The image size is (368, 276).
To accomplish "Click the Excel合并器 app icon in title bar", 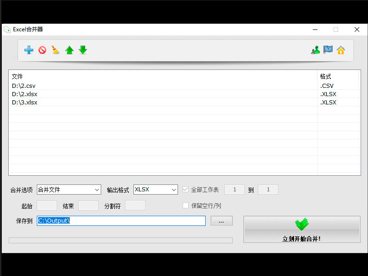I will click(x=7, y=29).
